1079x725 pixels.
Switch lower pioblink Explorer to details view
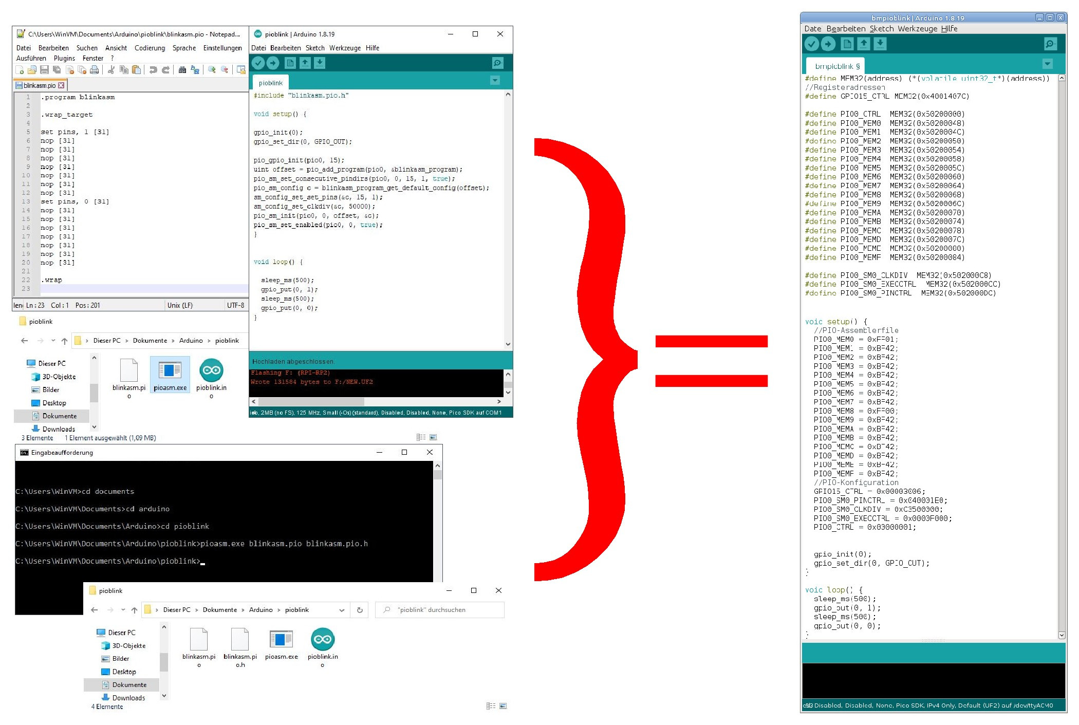click(491, 706)
